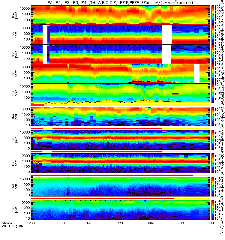Click the white data gap in thd peef
Screen dimensions: 225x240
coord(197,73)
